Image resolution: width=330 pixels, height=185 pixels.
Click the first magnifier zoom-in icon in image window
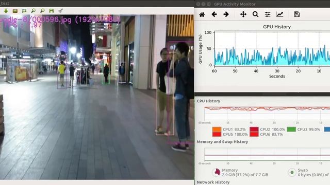coord(33,11)
